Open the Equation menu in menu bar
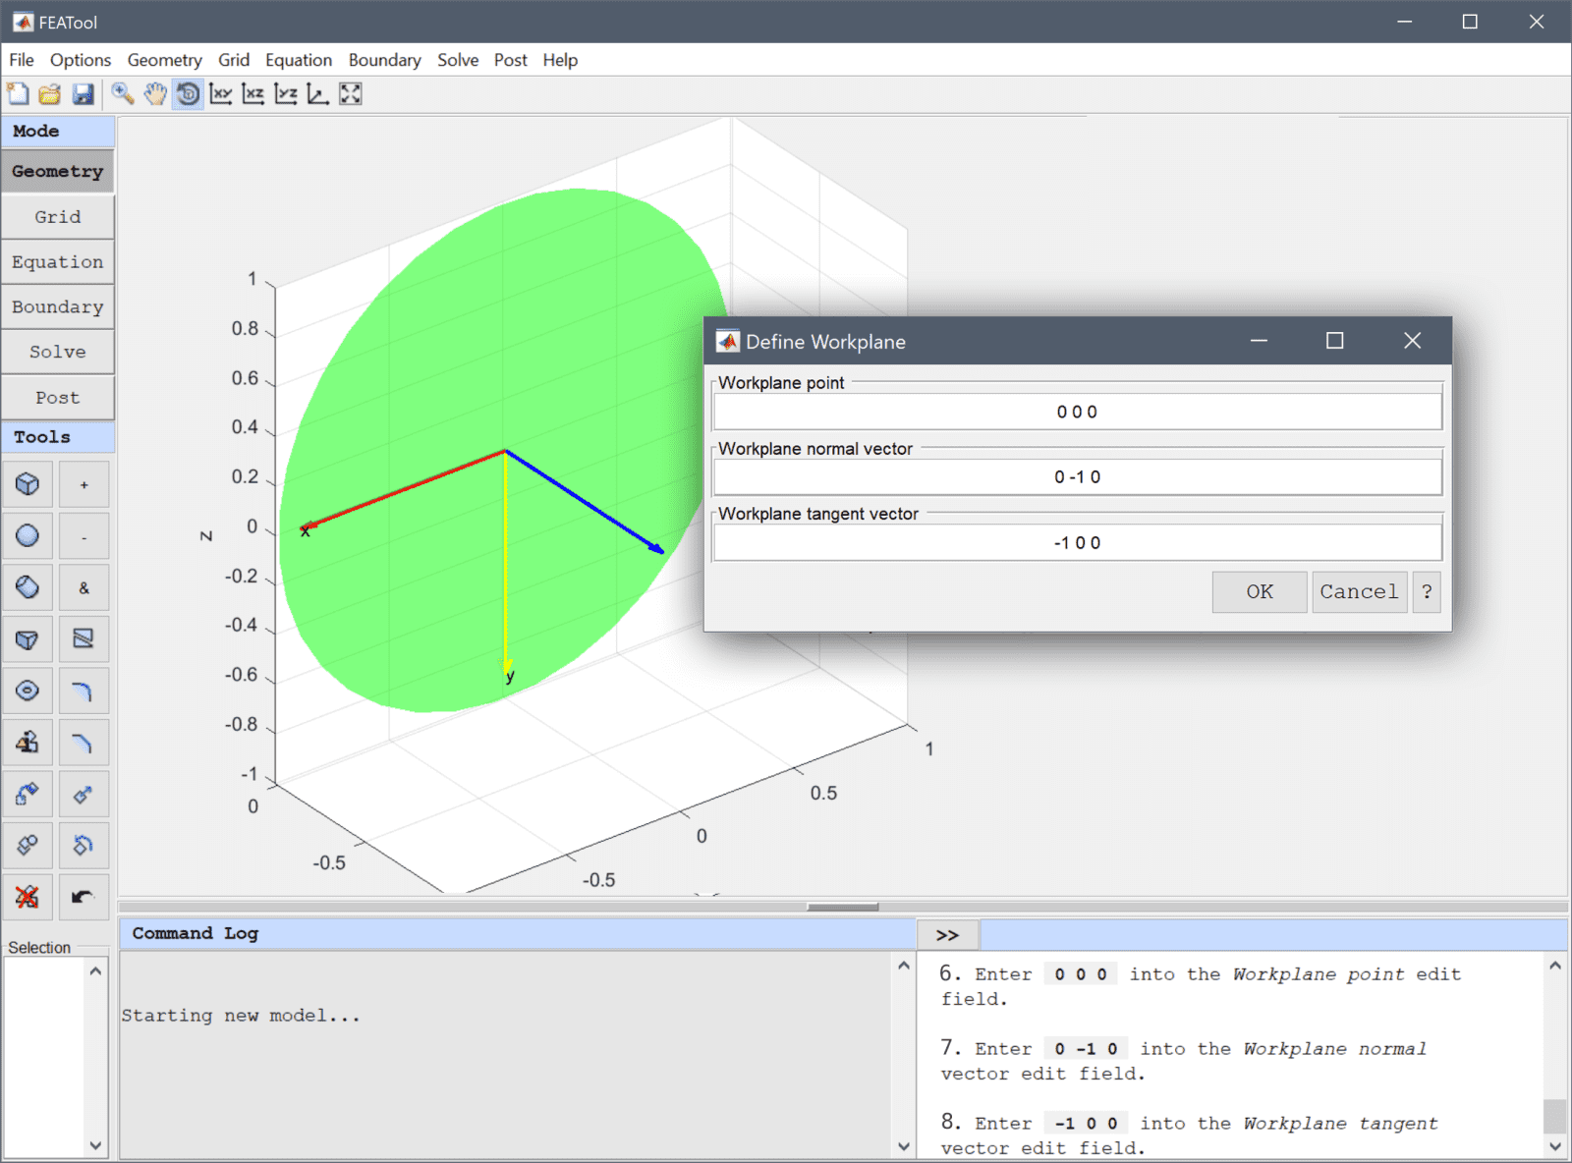1572x1163 pixels. tap(299, 60)
